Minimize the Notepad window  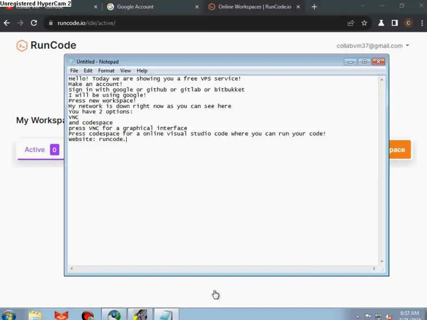(x=350, y=62)
